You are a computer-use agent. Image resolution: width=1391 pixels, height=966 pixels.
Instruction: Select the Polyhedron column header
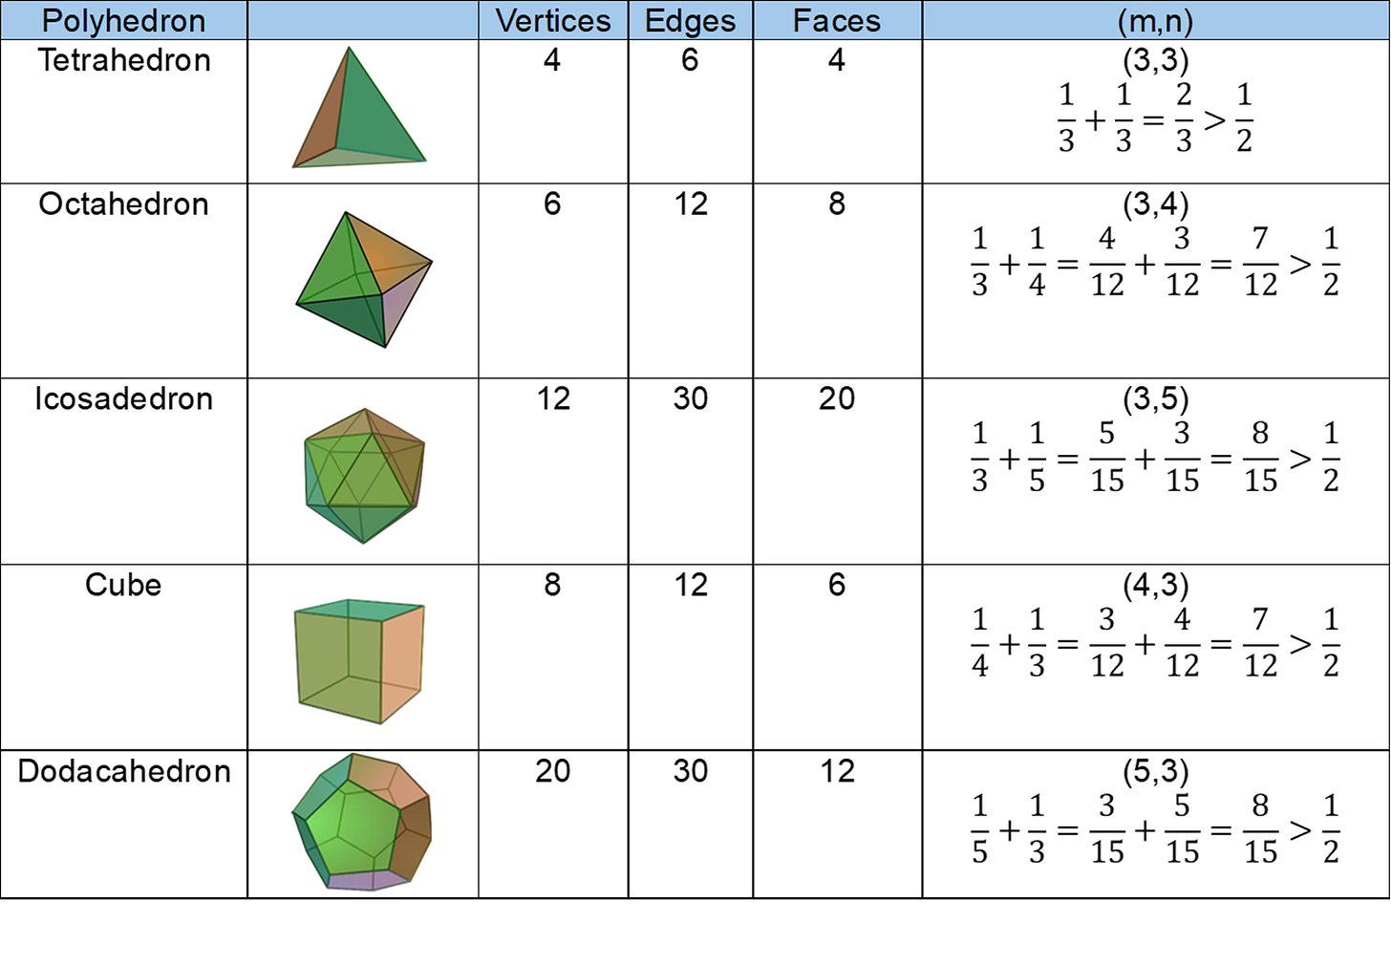point(124,20)
